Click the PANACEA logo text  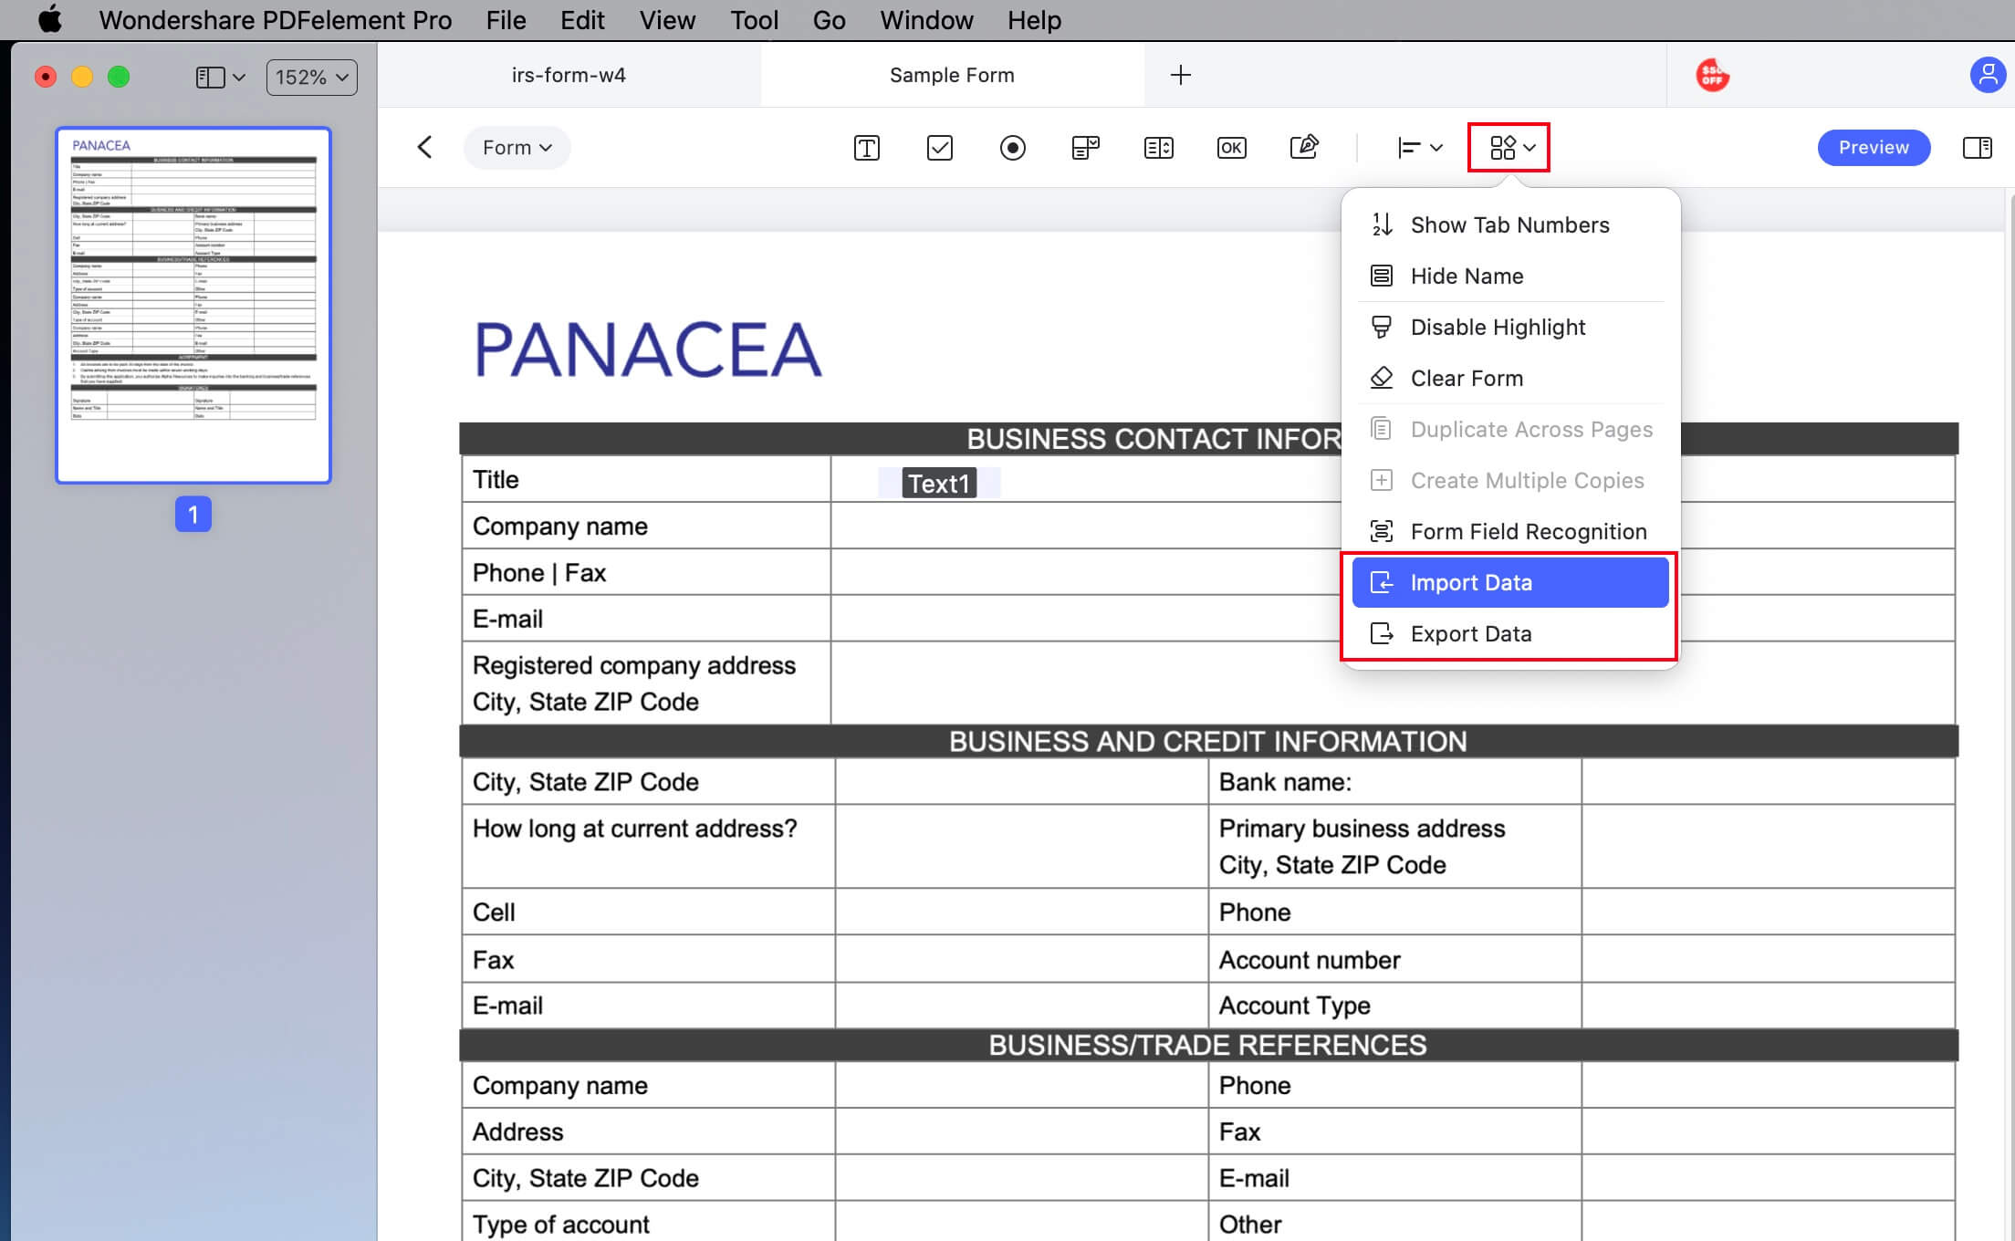(647, 349)
